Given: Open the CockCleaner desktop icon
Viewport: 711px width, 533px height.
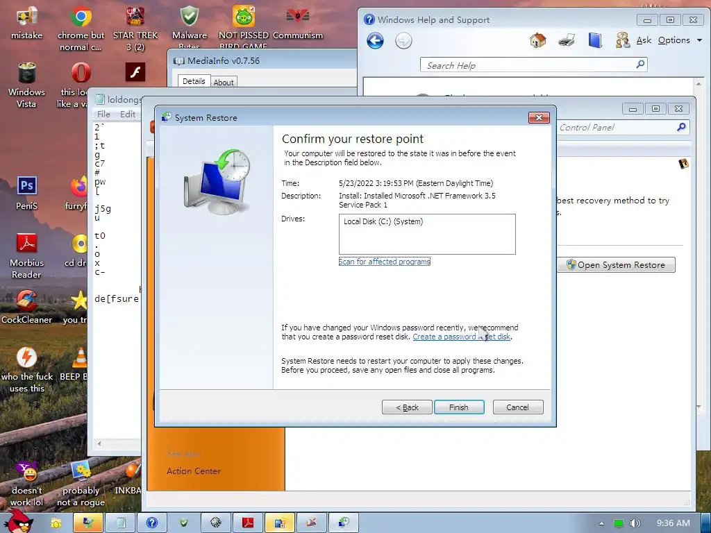Looking at the screenshot, I should [x=26, y=307].
